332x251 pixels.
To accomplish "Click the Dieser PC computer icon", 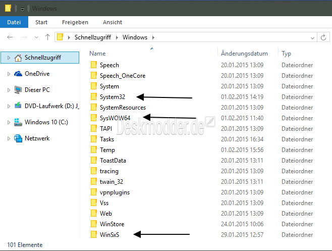I will tap(18, 90).
